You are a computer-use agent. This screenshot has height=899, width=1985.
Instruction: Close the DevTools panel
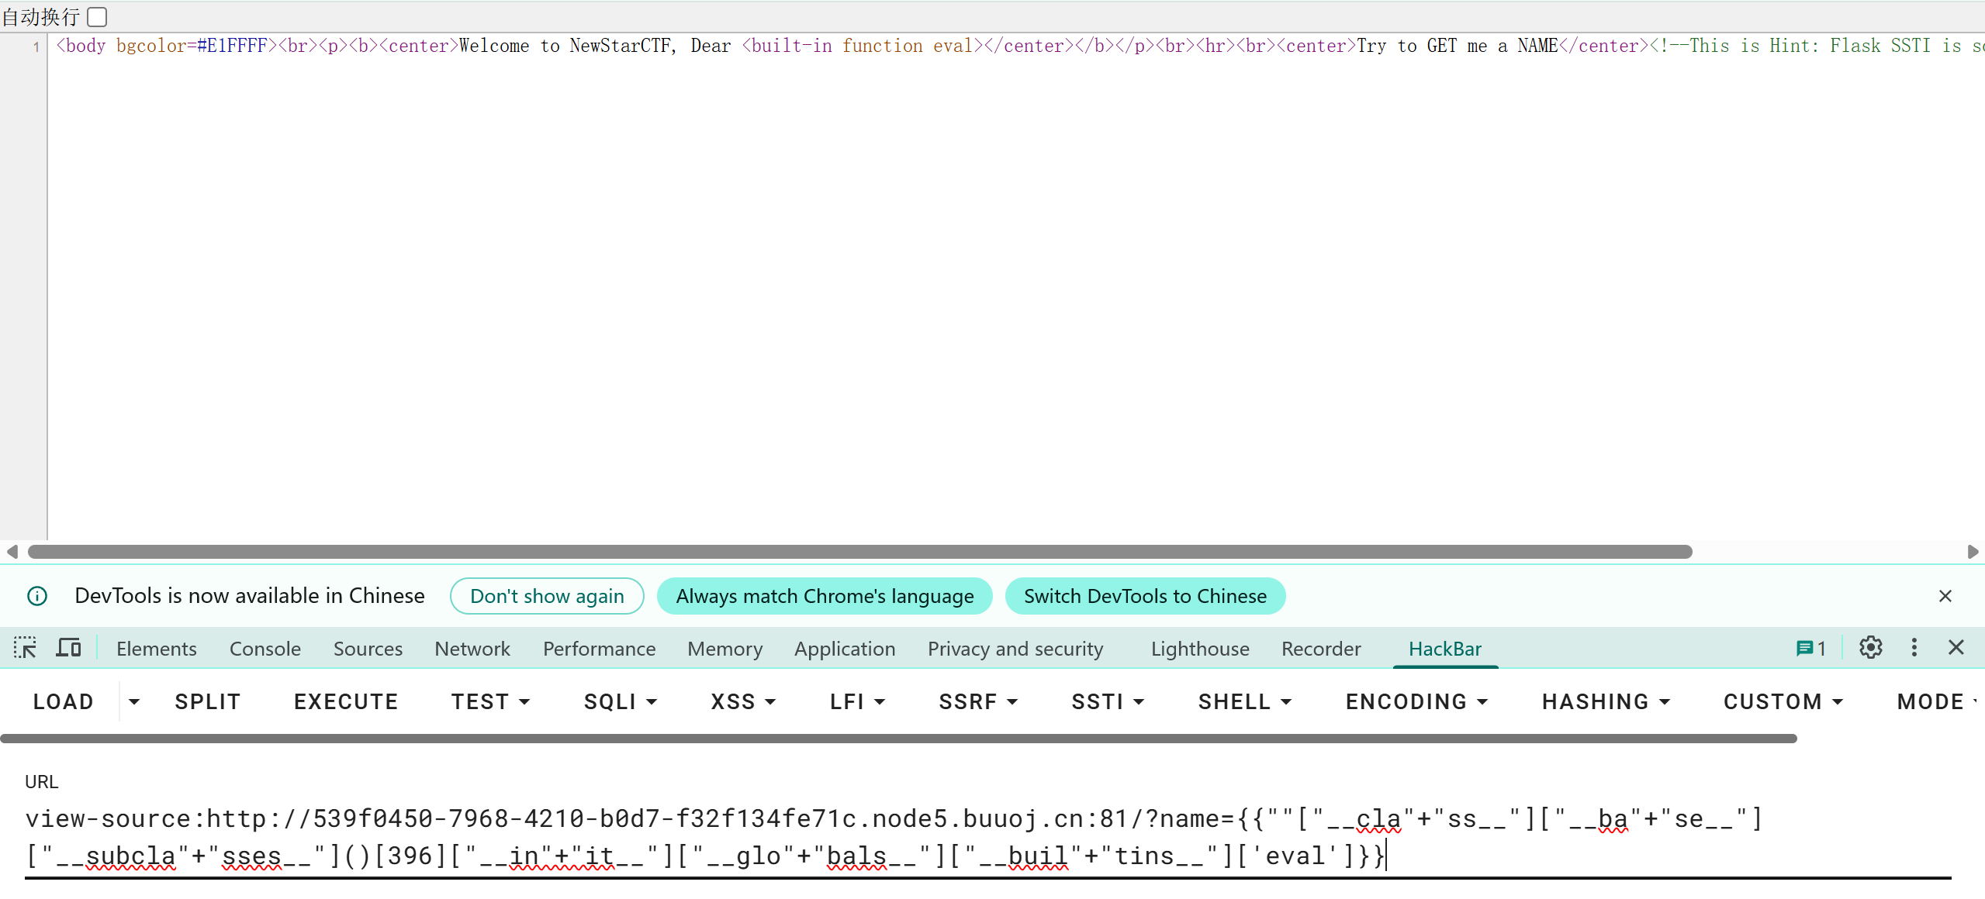point(1956,648)
